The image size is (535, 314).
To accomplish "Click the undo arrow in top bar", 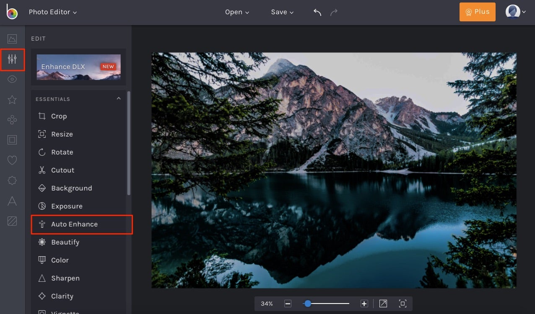I will [317, 12].
